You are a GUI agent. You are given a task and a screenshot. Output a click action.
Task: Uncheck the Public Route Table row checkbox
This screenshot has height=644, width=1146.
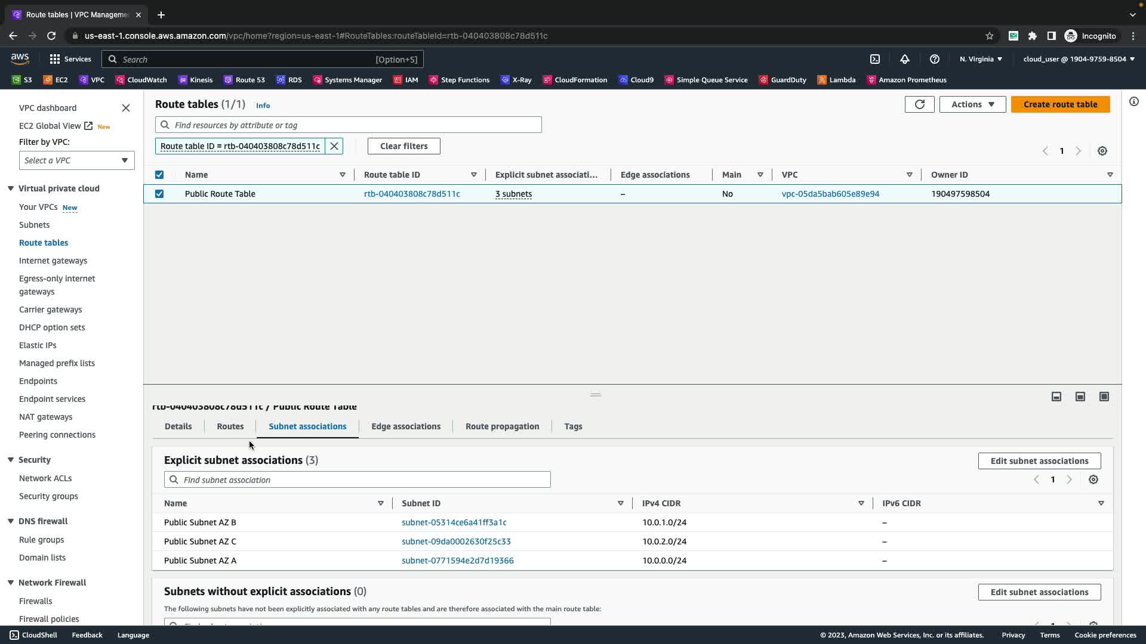click(159, 194)
